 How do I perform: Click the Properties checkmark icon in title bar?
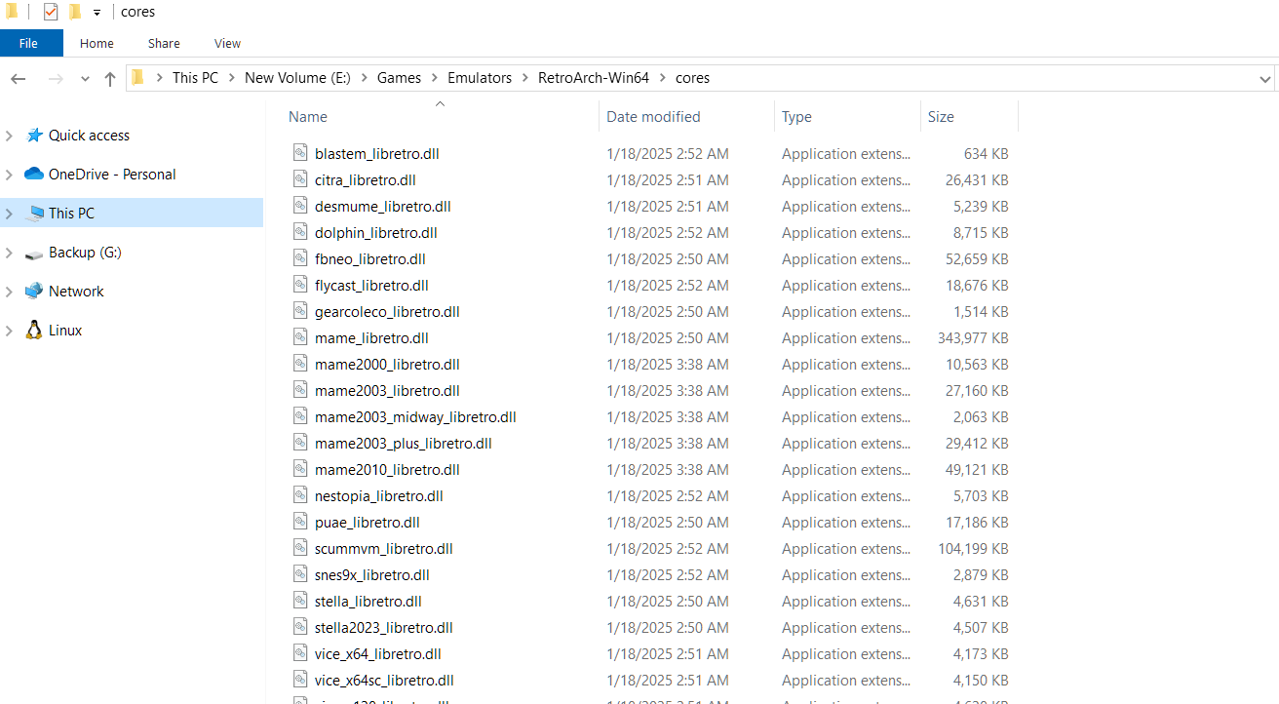[x=51, y=12]
